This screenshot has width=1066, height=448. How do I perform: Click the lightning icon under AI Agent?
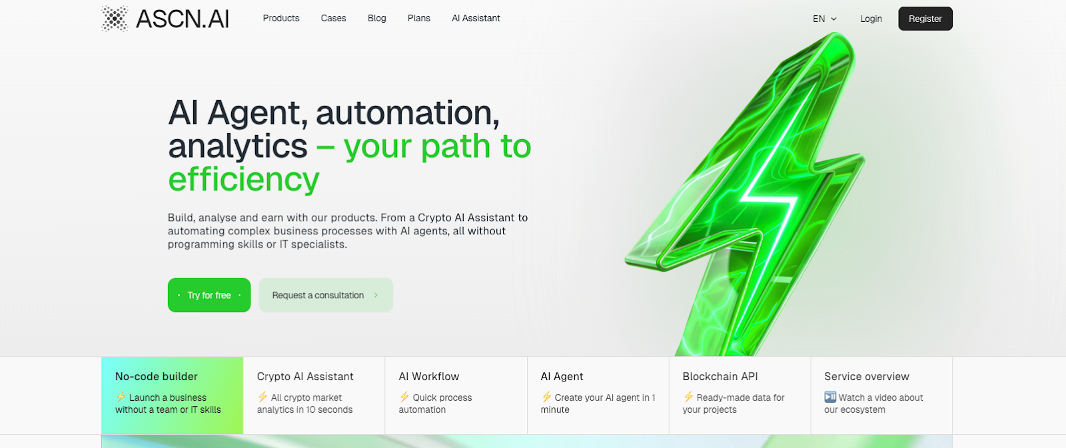point(546,397)
